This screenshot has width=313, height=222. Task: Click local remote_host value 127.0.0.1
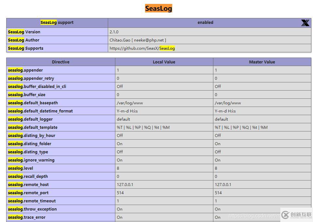pos(125,185)
